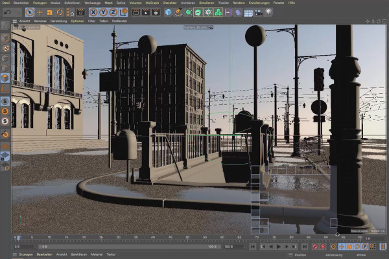The width and height of the screenshot is (389, 259).
Task: Switch to Edges mode
Action: coord(5,68)
